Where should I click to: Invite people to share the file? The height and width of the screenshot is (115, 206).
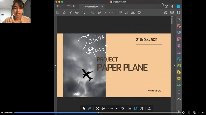(x=178, y=12)
